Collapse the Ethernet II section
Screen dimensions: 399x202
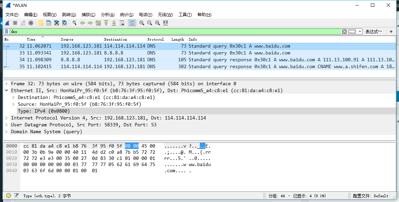tap(7, 91)
